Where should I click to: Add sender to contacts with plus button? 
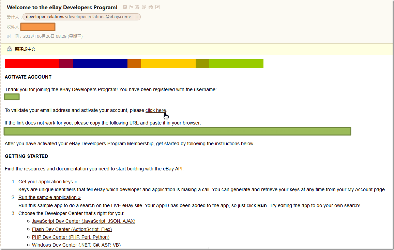pos(137,17)
